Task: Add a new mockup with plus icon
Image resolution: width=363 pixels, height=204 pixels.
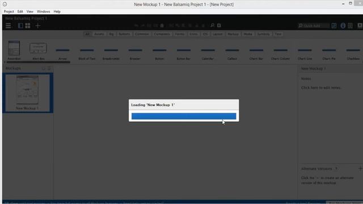Action: click(x=38, y=25)
